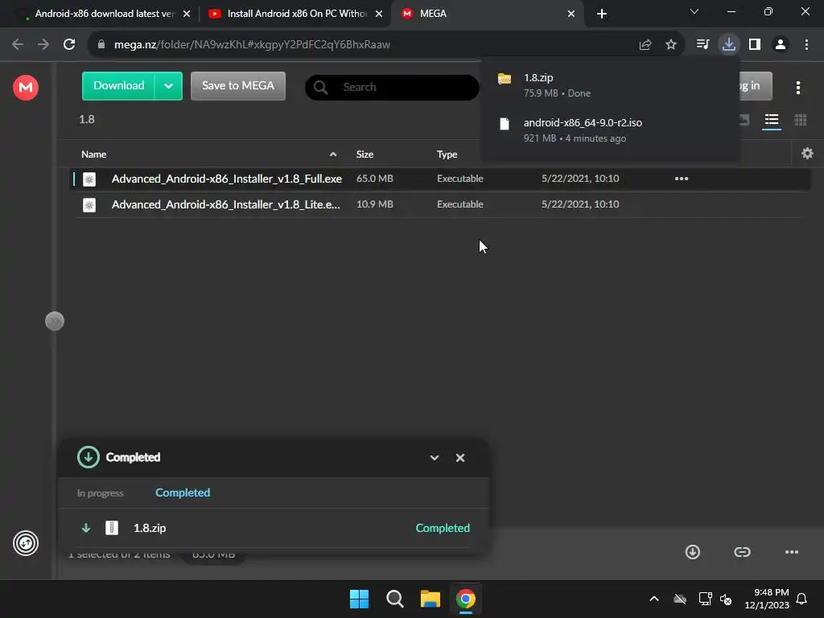Click the muted volume tray icon
This screenshot has width=824, height=618.
click(727, 599)
